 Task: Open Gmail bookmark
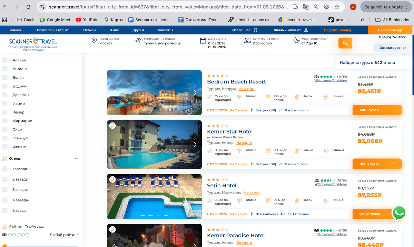tap(26, 20)
